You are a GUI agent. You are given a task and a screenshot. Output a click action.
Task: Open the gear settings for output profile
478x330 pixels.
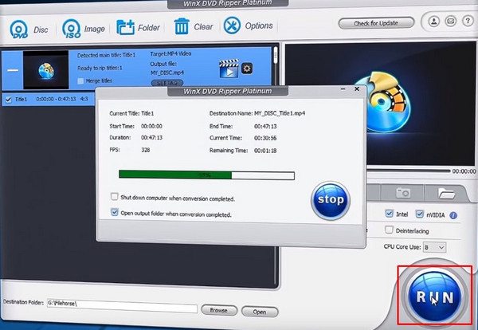pyautogui.click(x=247, y=69)
